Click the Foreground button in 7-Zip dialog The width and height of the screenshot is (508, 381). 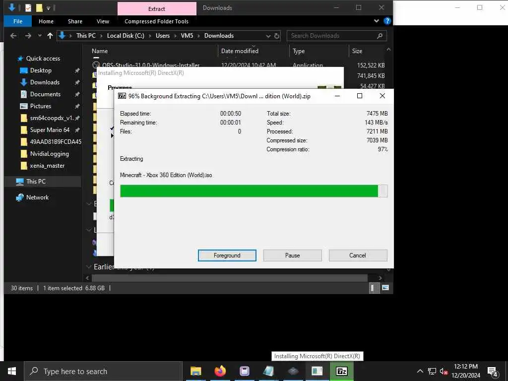click(227, 255)
